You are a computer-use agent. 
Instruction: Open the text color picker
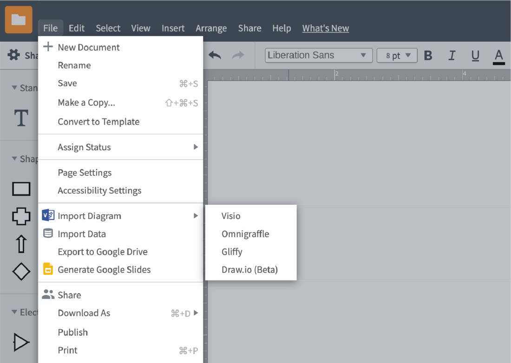tap(498, 56)
